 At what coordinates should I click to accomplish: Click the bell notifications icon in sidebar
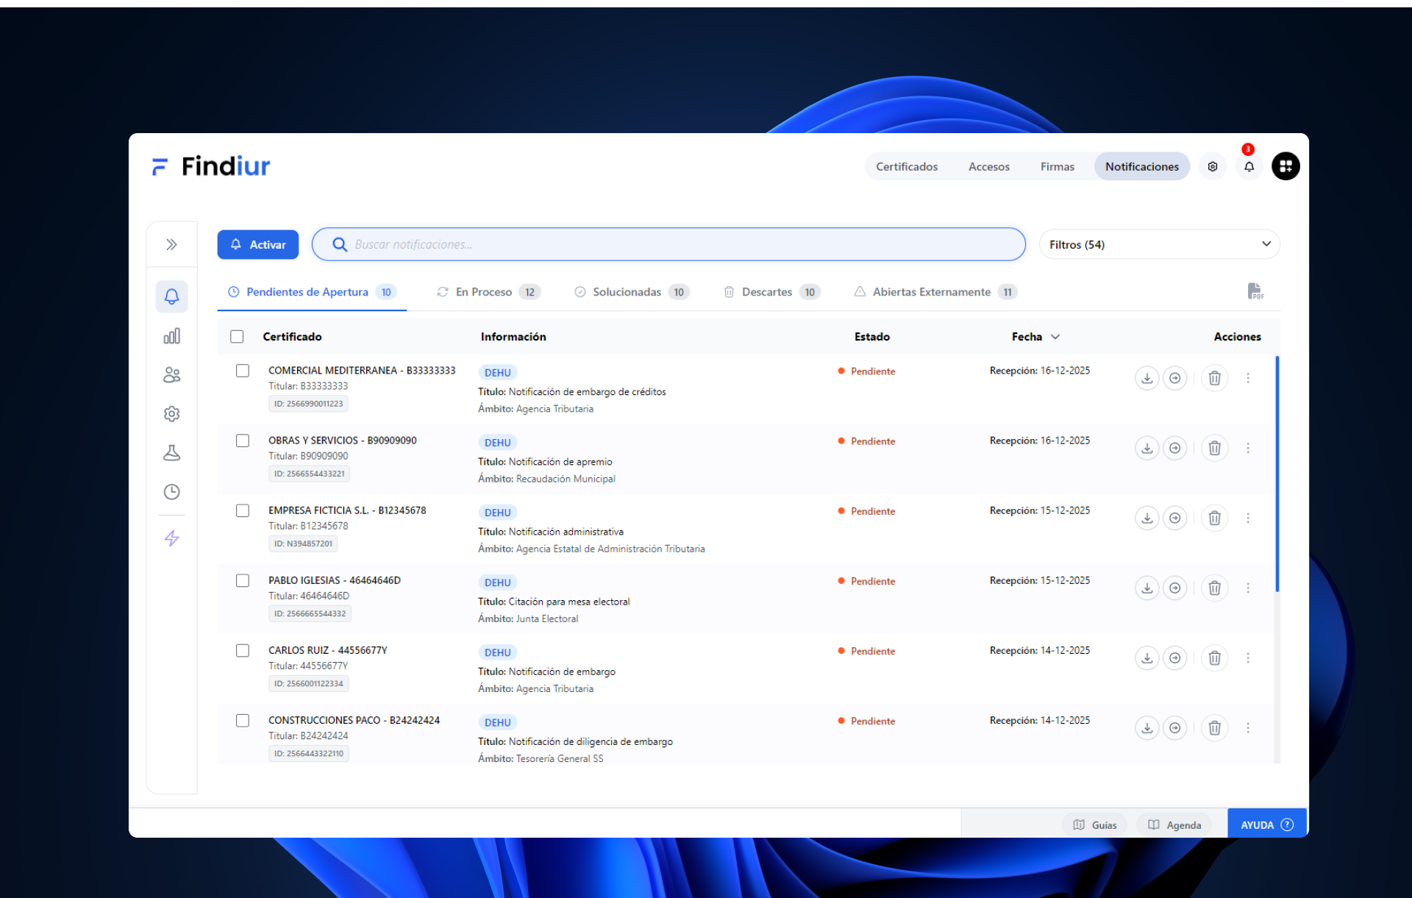(x=171, y=296)
